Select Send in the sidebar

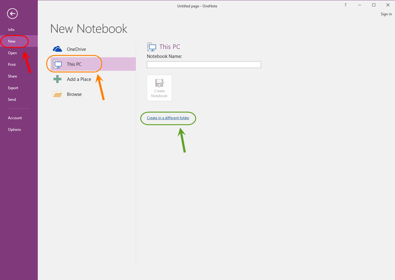pos(12,100)
